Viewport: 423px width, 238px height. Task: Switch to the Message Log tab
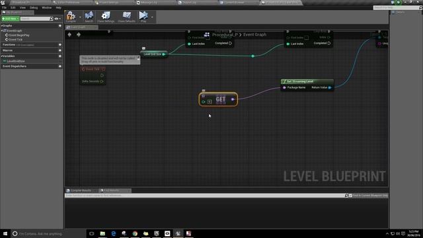pyautogui.click(x=149, y=3)
